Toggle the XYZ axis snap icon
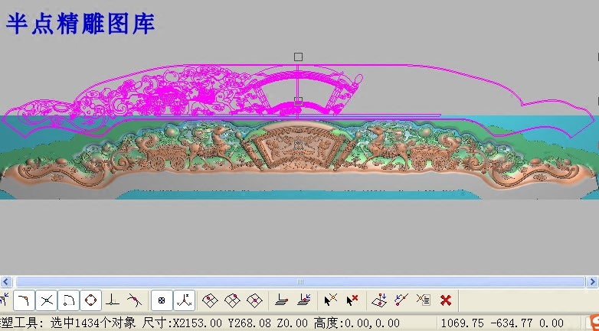 coord(184,300)
